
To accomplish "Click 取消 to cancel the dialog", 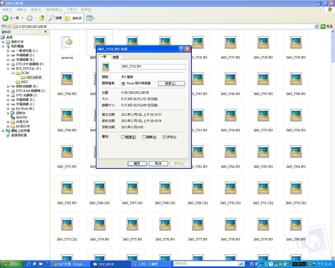I will [x=158, y=164].
